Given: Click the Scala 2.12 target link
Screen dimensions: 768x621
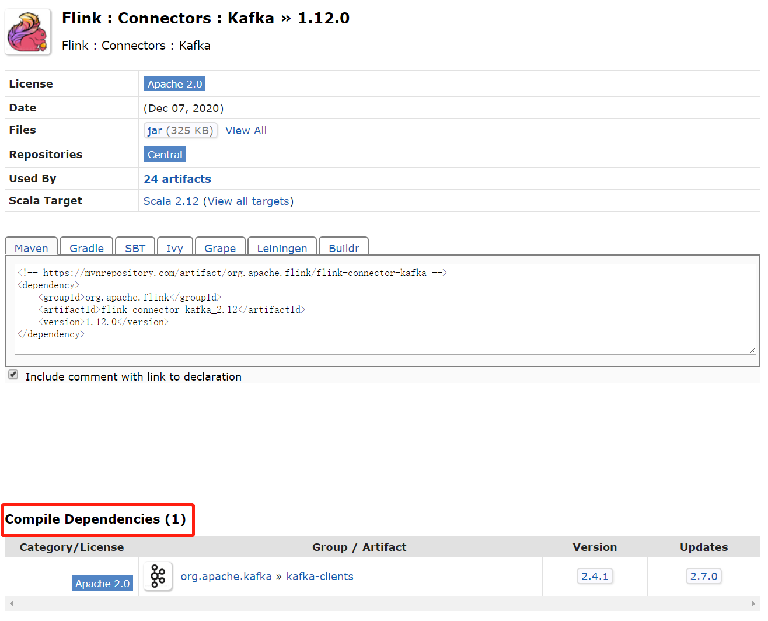Looking at the screenshot, I should [171, 201].
